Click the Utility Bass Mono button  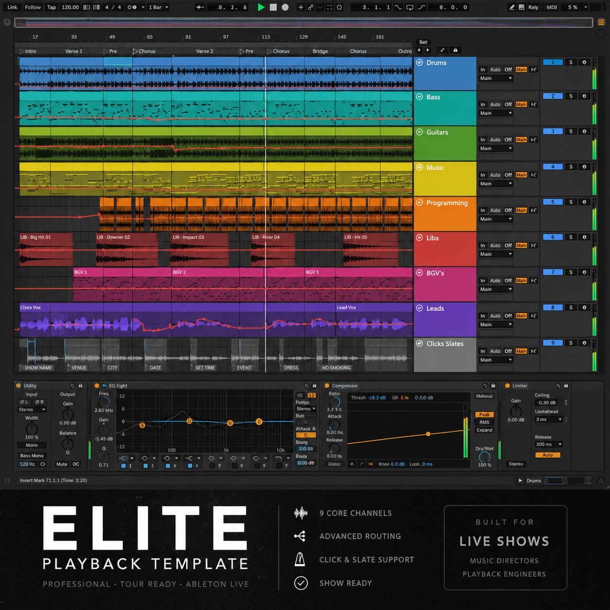[x=32, y=456]
